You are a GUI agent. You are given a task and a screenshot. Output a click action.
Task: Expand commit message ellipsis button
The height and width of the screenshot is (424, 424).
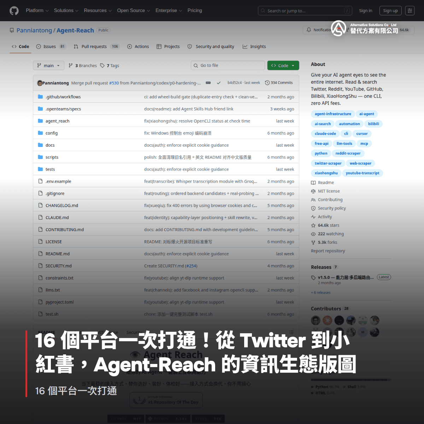[x=208, y=83]
